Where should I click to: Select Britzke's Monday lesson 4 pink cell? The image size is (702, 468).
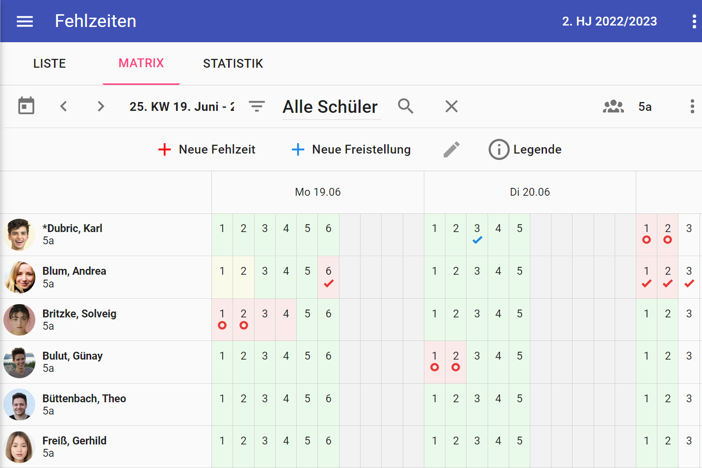[x=286, y=319]
